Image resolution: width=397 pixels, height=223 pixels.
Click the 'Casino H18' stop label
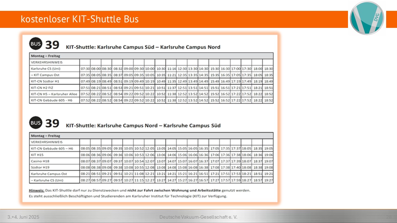(x=40, y=161)
